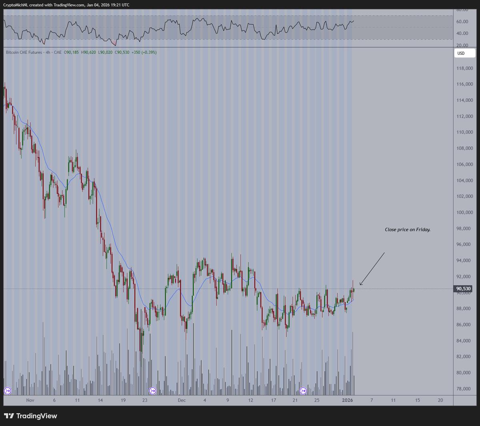Screen dimensions: 480x426
Task: Click the 118,000 level on the price scale
Action: (464, 68)
